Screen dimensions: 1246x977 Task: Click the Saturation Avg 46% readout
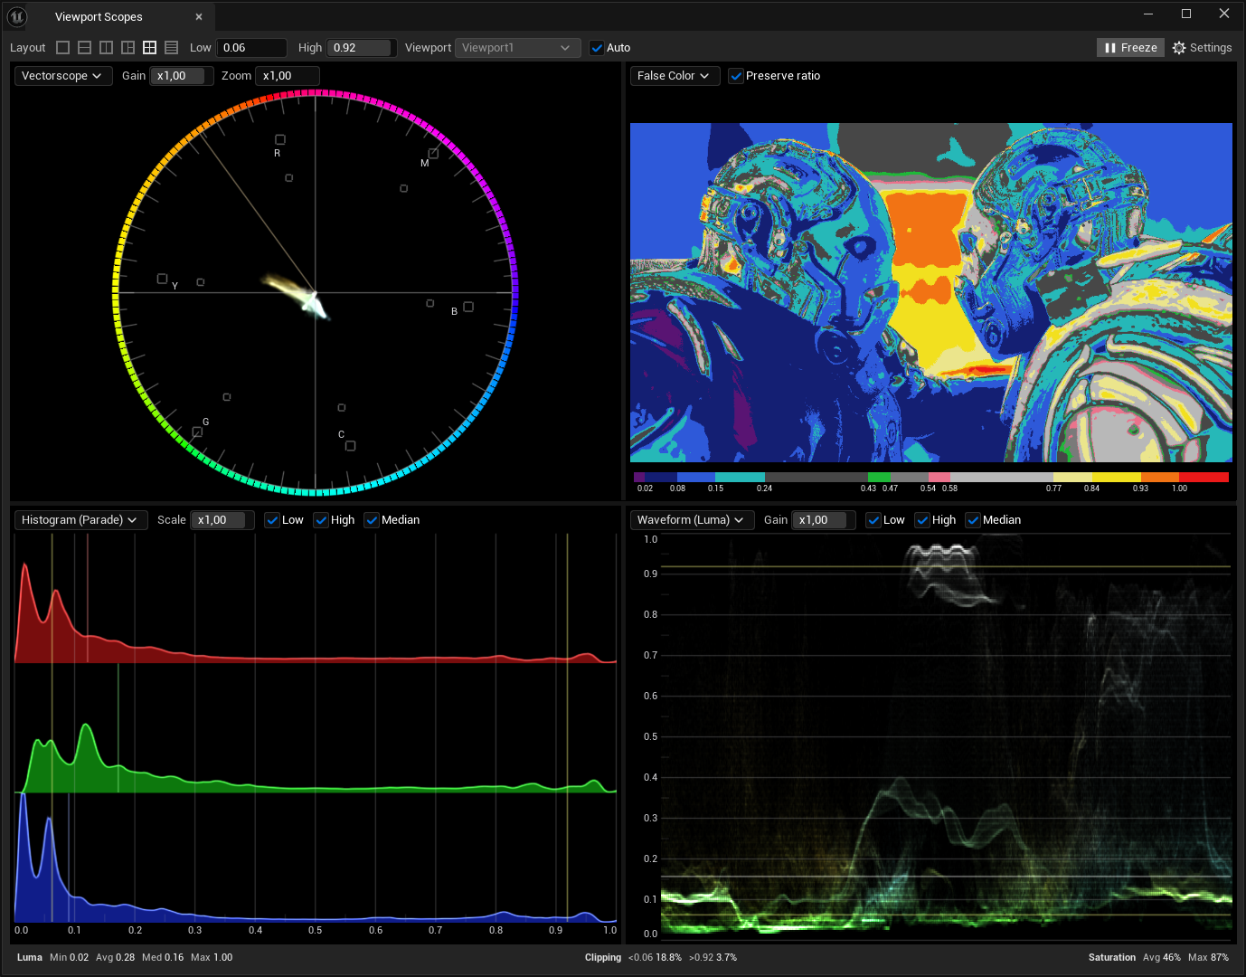pyautogui.click(x=1162, y=957)
